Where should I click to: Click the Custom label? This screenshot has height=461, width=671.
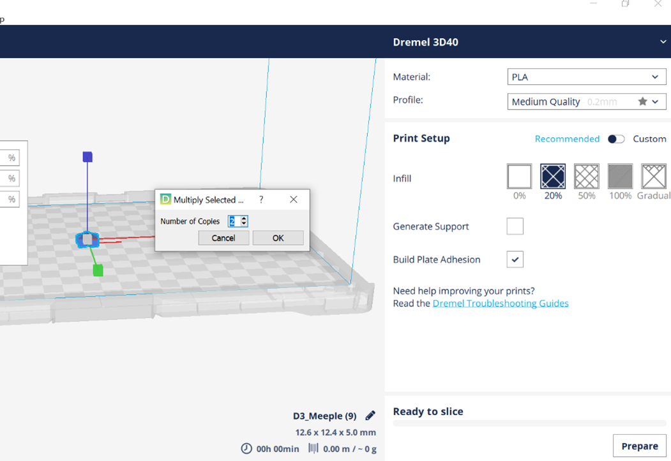[649, 139]
